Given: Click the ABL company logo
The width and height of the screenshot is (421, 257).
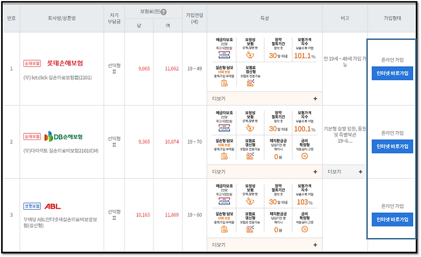Looking at the screenshot, I should tap(53, 207).
